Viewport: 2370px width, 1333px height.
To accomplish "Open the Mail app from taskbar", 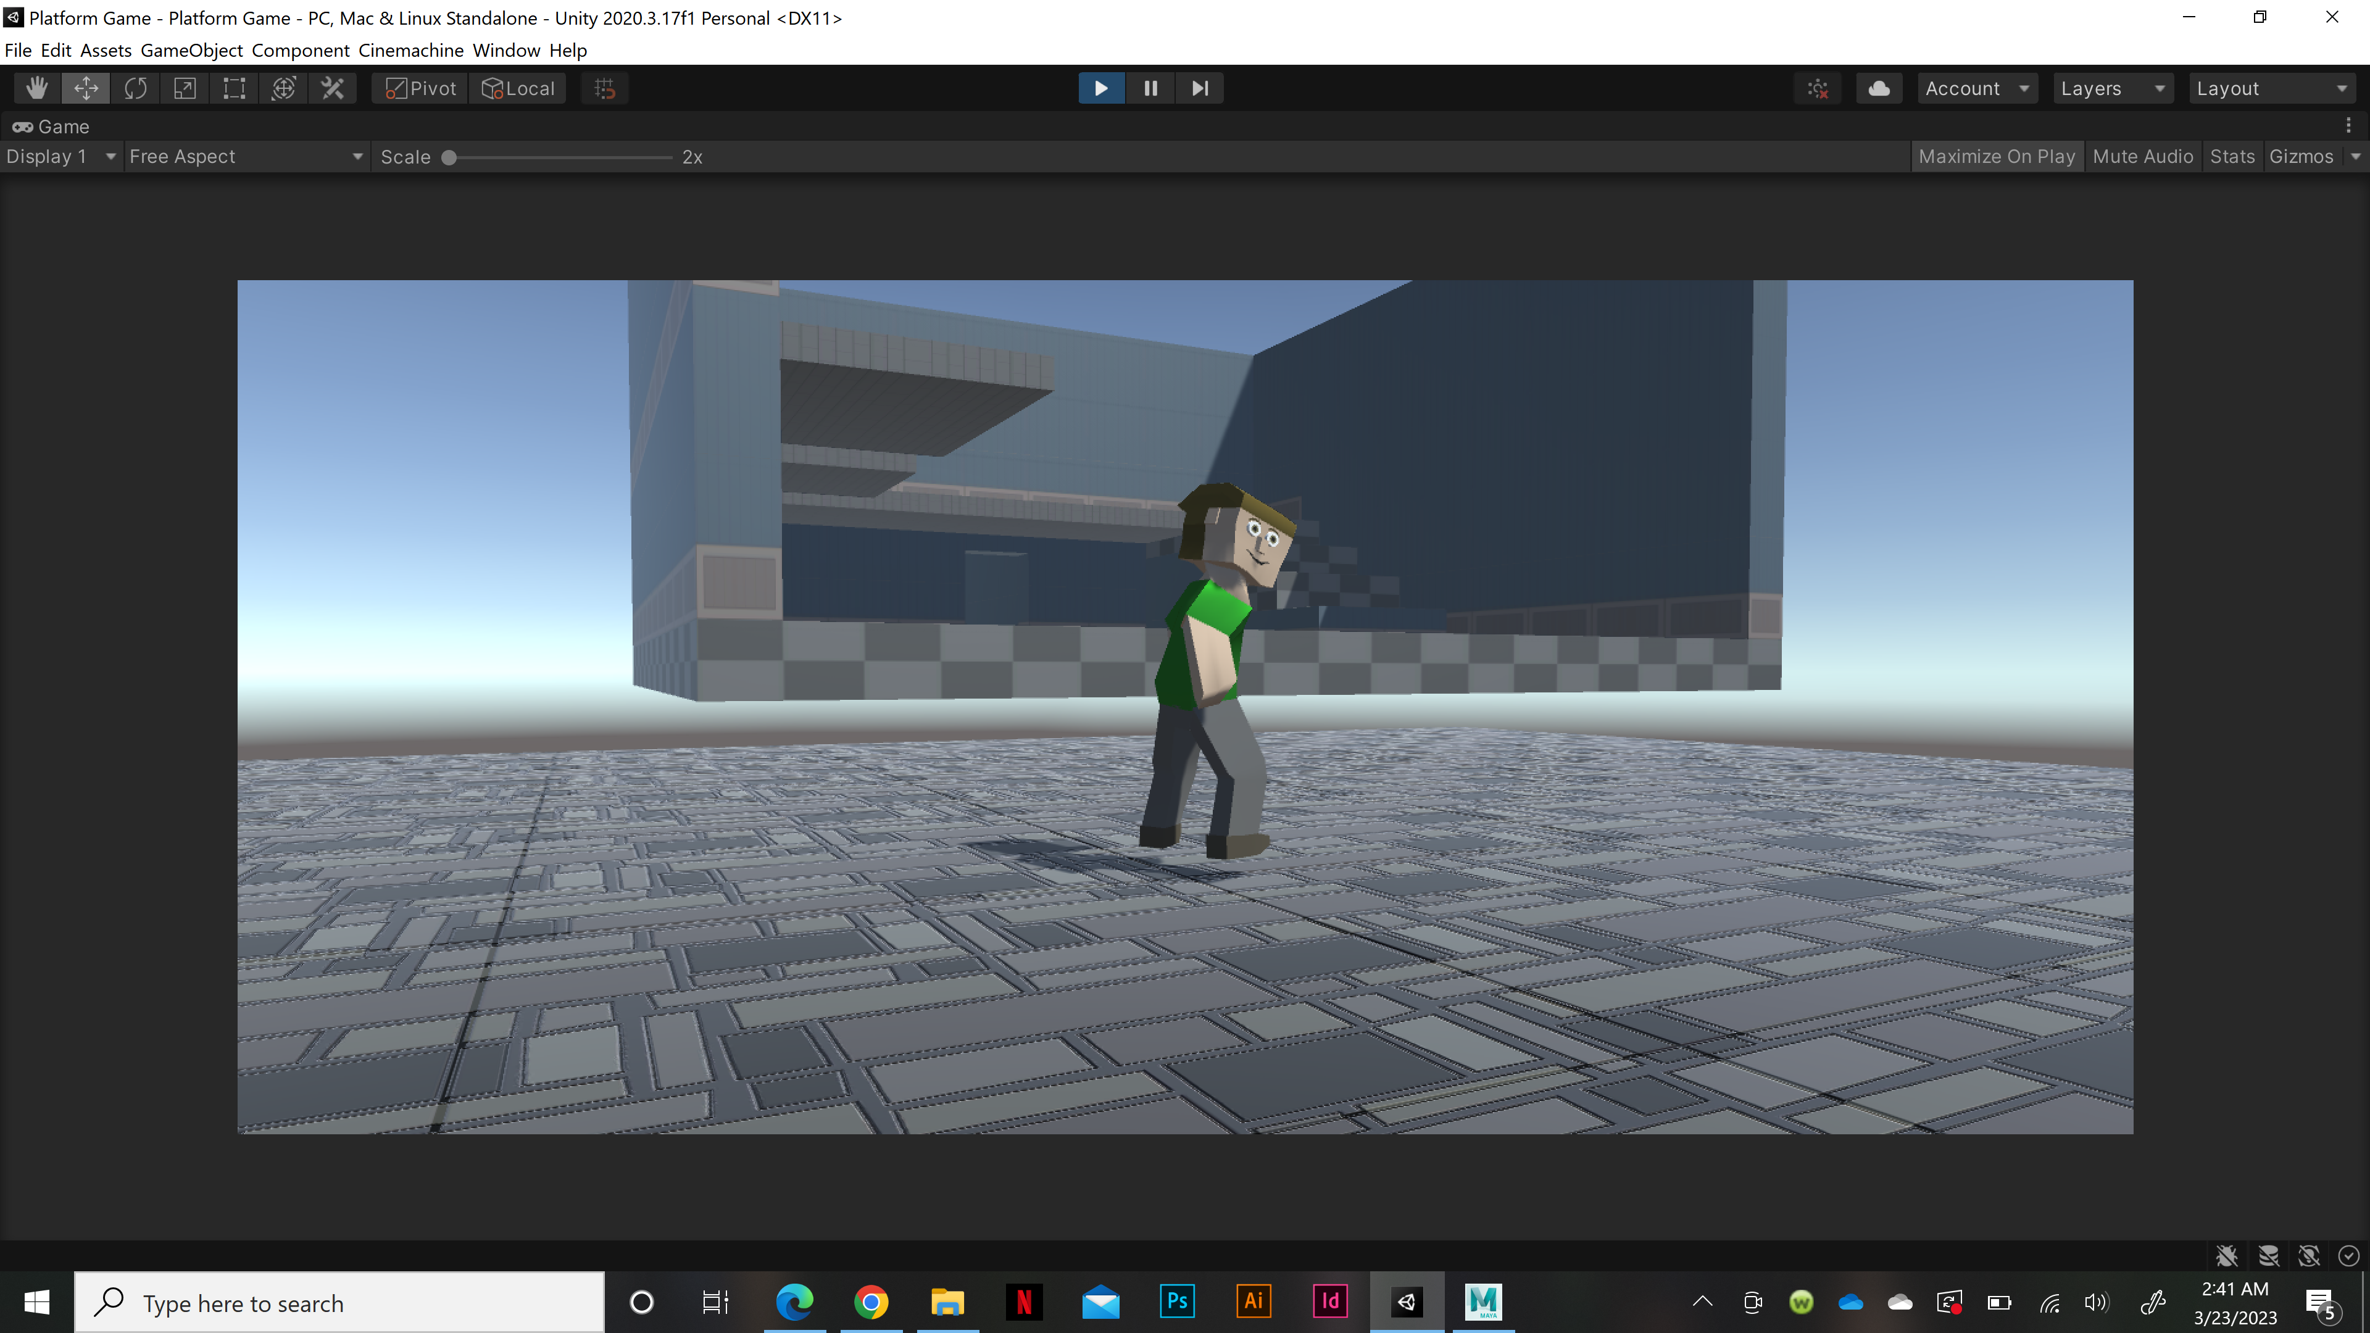I will tap(1100, 1302).
